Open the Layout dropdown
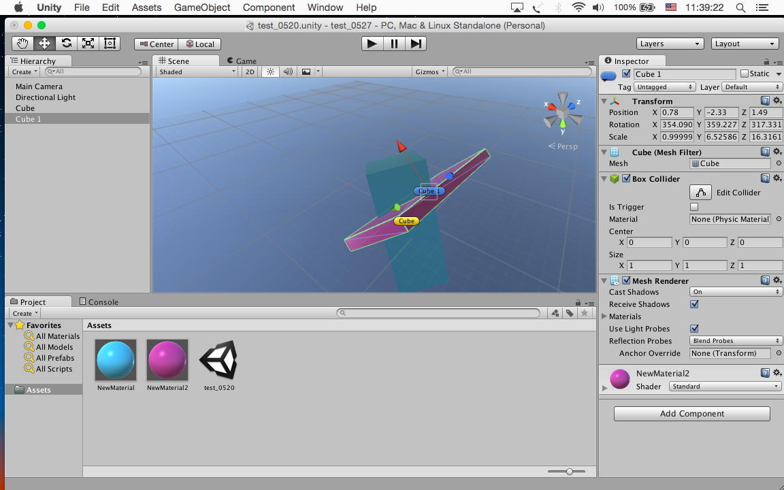 coord(745,44)
